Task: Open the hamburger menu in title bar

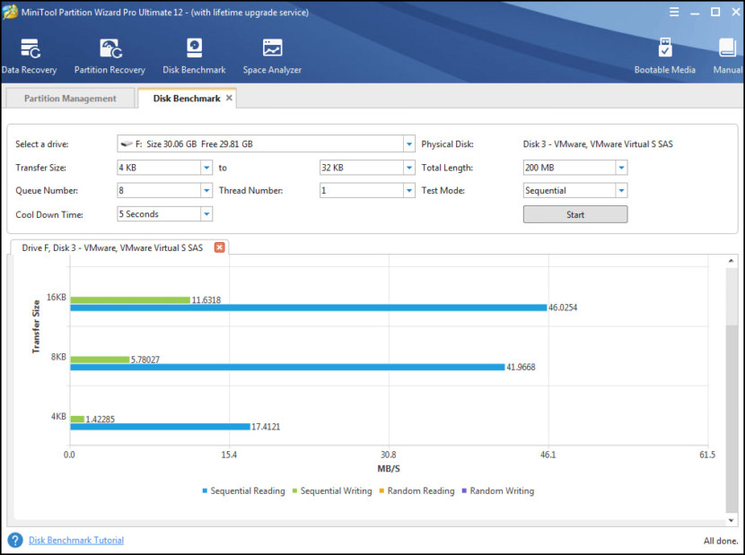Action: pyautogui.click(x=674, y=12)
